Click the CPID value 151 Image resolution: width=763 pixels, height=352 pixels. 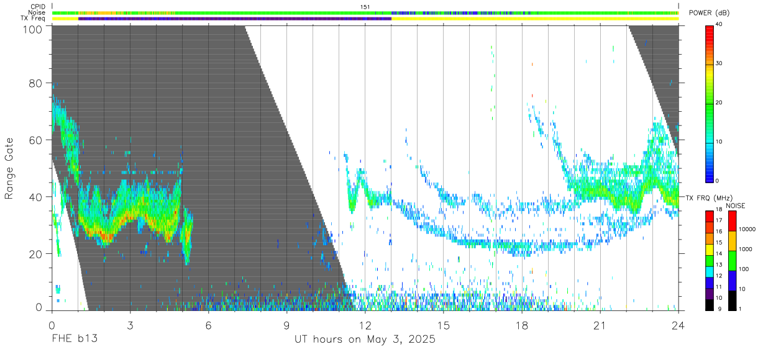pos(365,7)
